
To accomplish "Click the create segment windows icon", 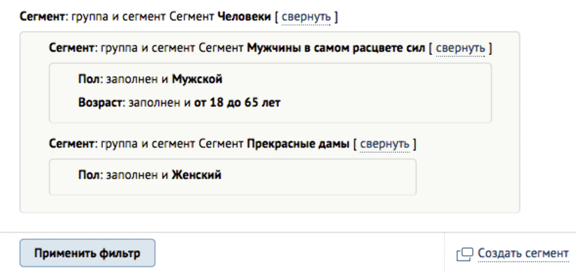I will [465, 254].
